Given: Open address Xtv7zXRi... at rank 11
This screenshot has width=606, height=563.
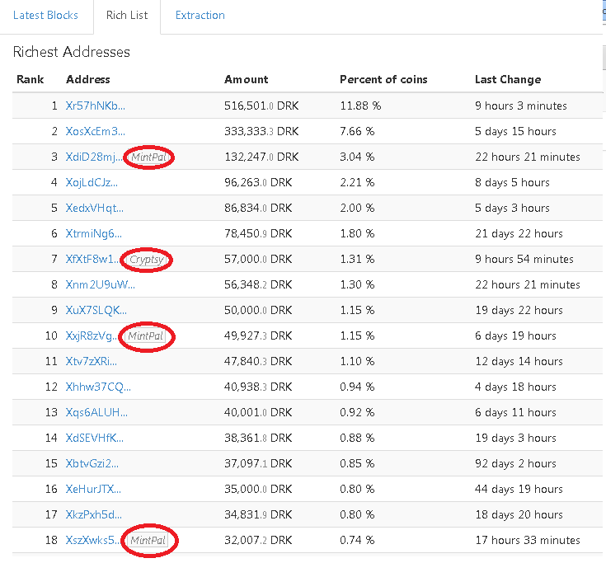Looking at the screenshot, I should click(92, 361).
